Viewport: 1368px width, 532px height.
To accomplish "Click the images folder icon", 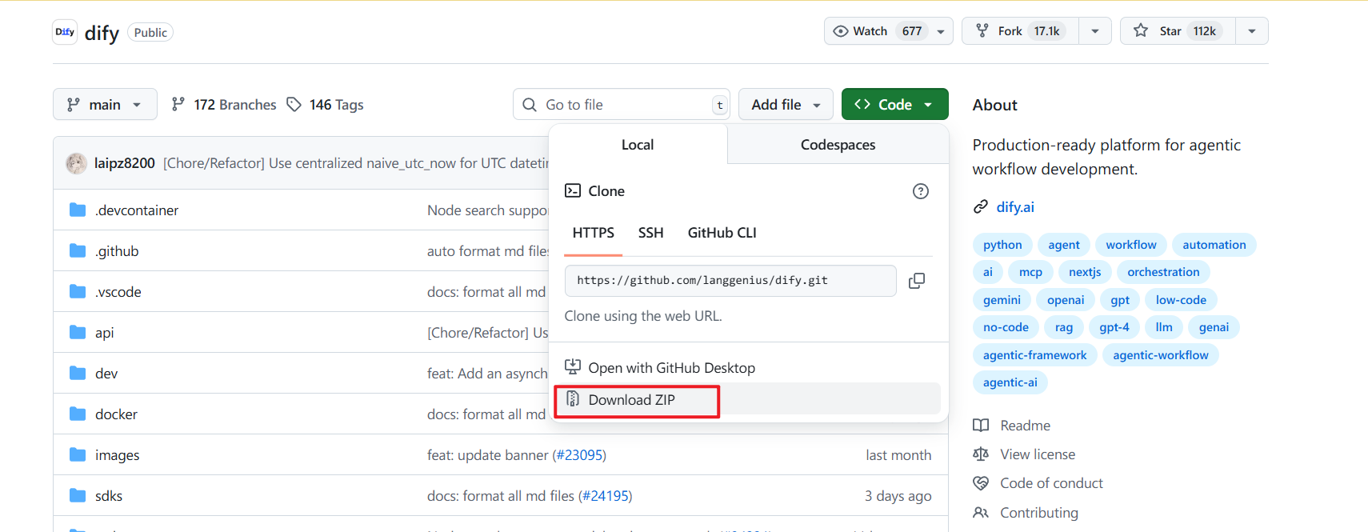I will click(x=78, y=454).
